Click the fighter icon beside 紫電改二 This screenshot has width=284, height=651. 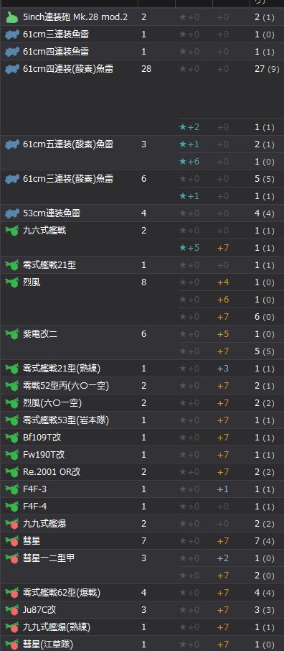coord(12,334)
